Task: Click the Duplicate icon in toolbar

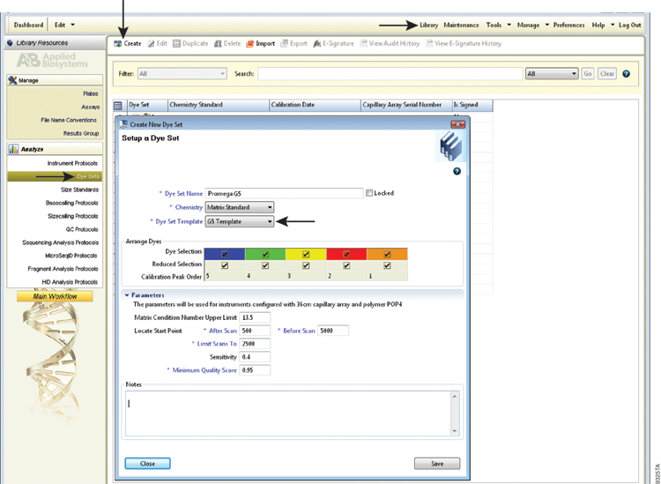Action: coord(176,43)
